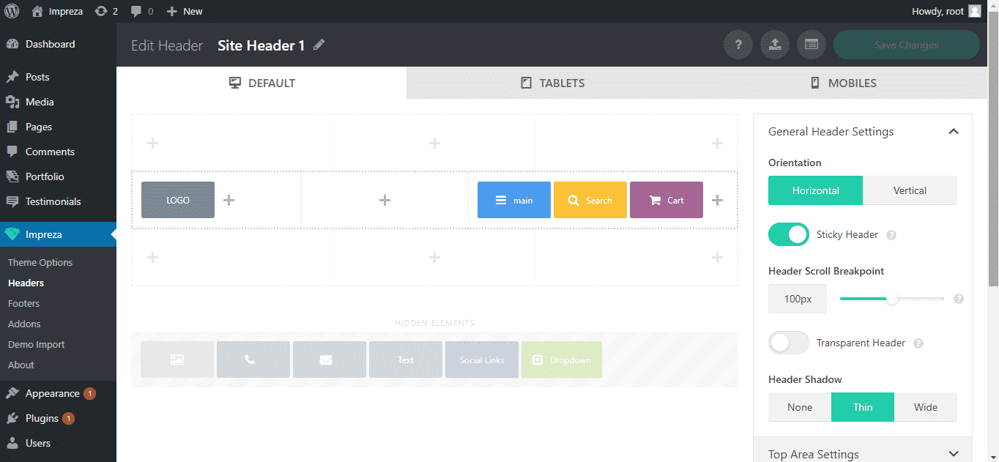Open Posts in the admin sidebar
999x462 pixels.
(58, 77)
